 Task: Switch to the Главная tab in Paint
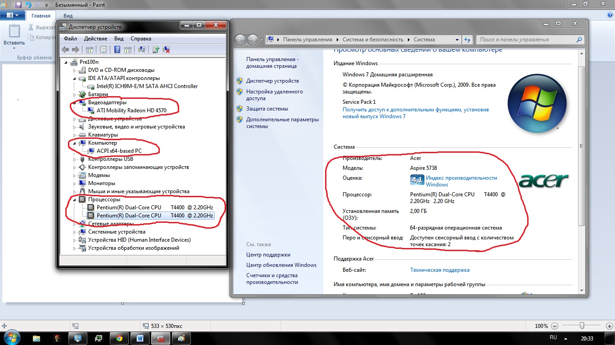click(x=41, y=16)
